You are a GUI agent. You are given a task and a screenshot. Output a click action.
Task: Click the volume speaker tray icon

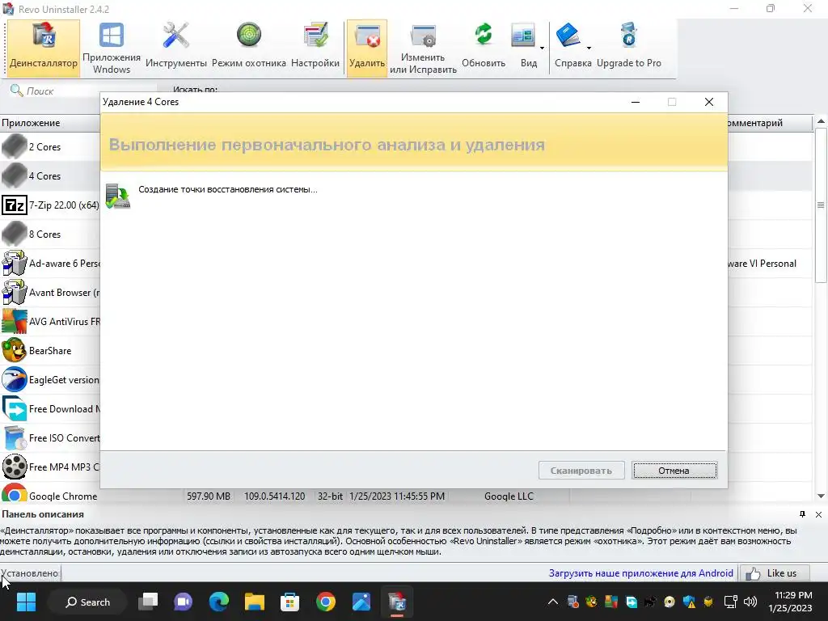pyautogui.click(x=750, y=602)
